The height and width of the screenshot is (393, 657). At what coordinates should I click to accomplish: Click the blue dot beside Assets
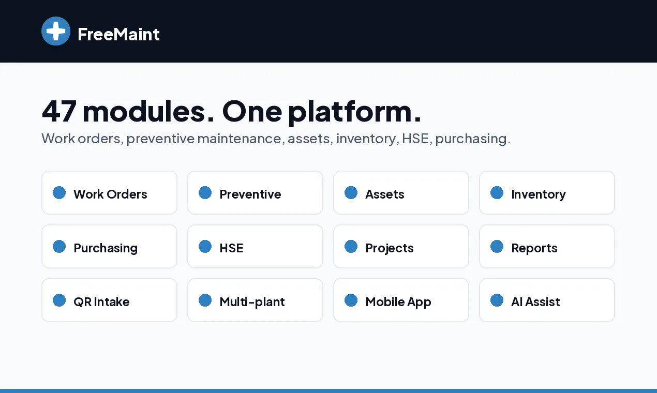tap(351, 193)
